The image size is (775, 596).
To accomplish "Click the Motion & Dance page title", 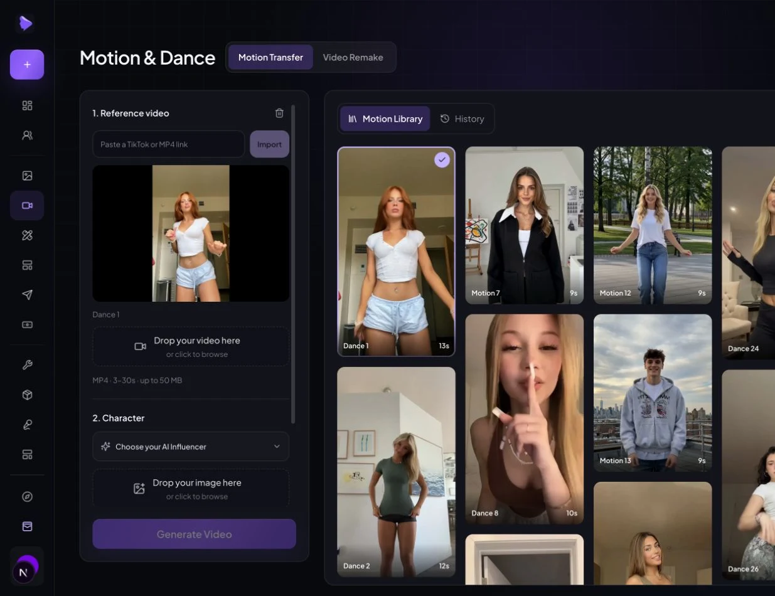I will point(147,58).
